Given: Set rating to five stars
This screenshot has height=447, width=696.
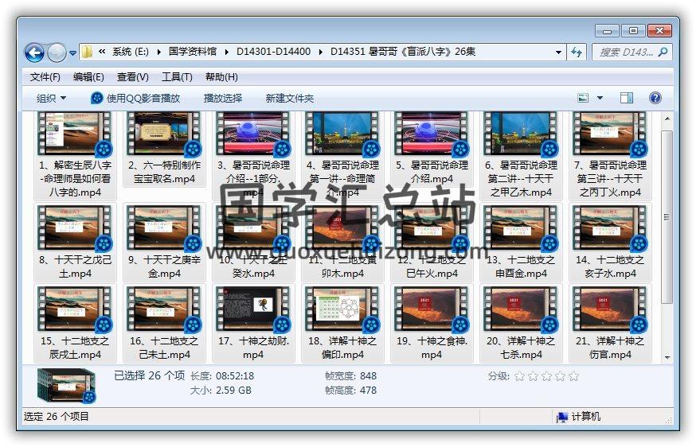Looking at the screenshot, I should [573, 376].
